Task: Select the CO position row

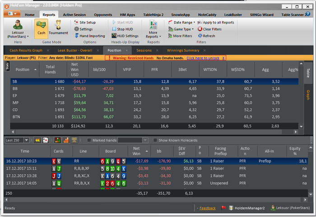Action: point(154,110)
